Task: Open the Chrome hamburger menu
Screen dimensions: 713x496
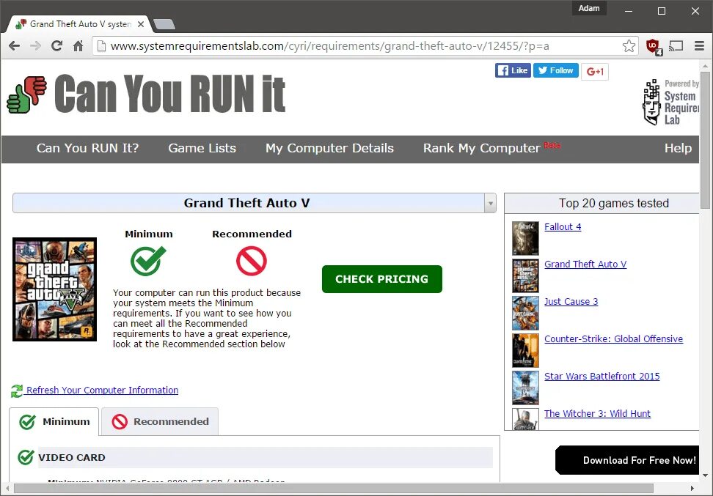Action: pos(699,46)
